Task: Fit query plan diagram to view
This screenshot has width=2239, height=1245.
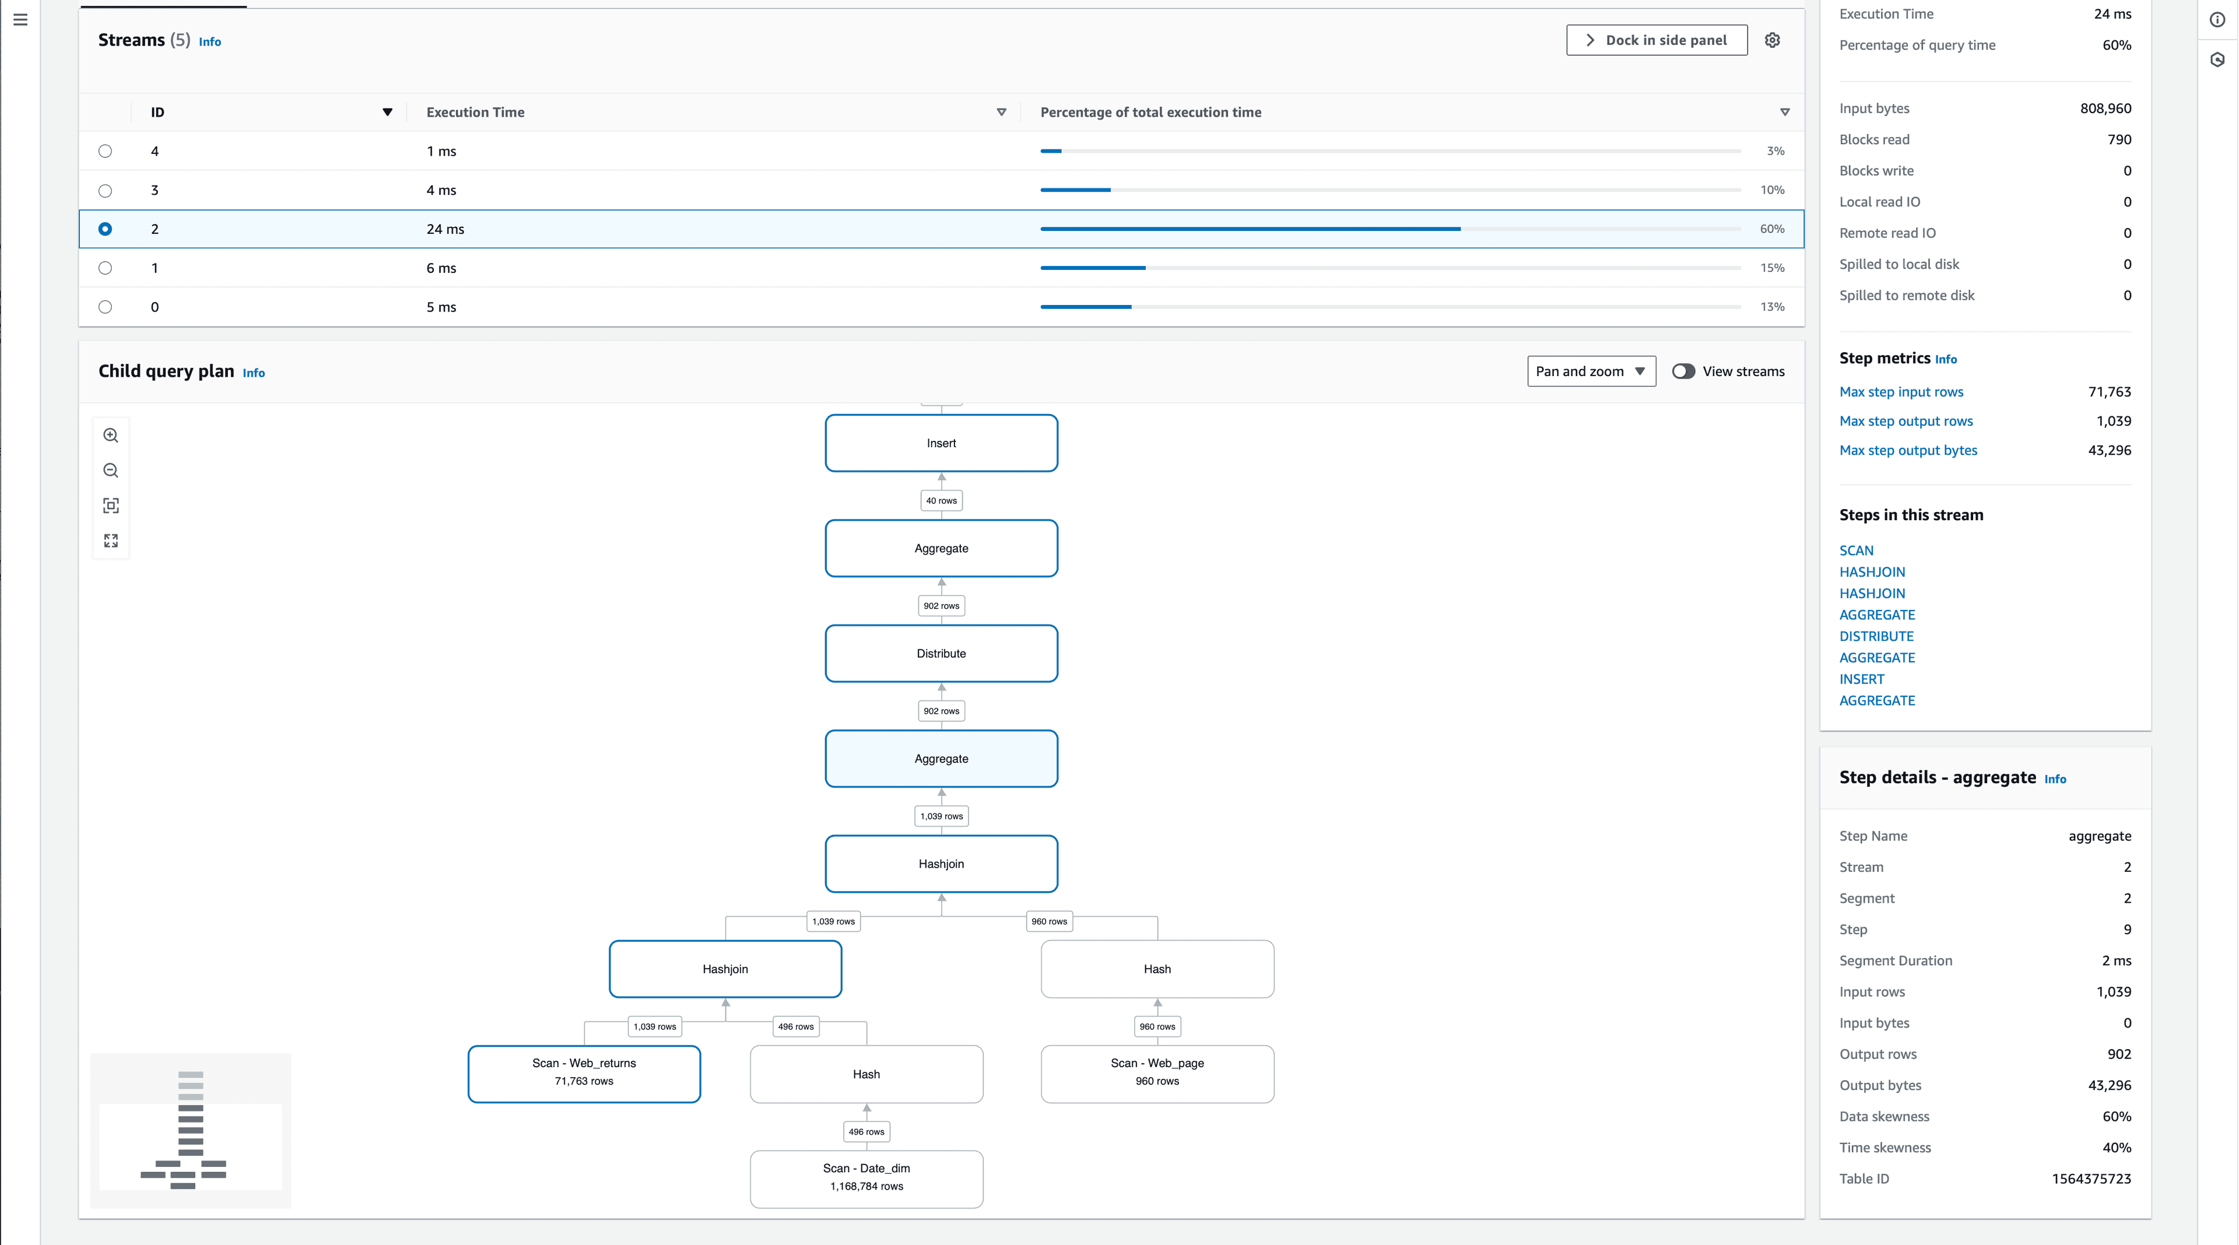Action: coord(110,505)
